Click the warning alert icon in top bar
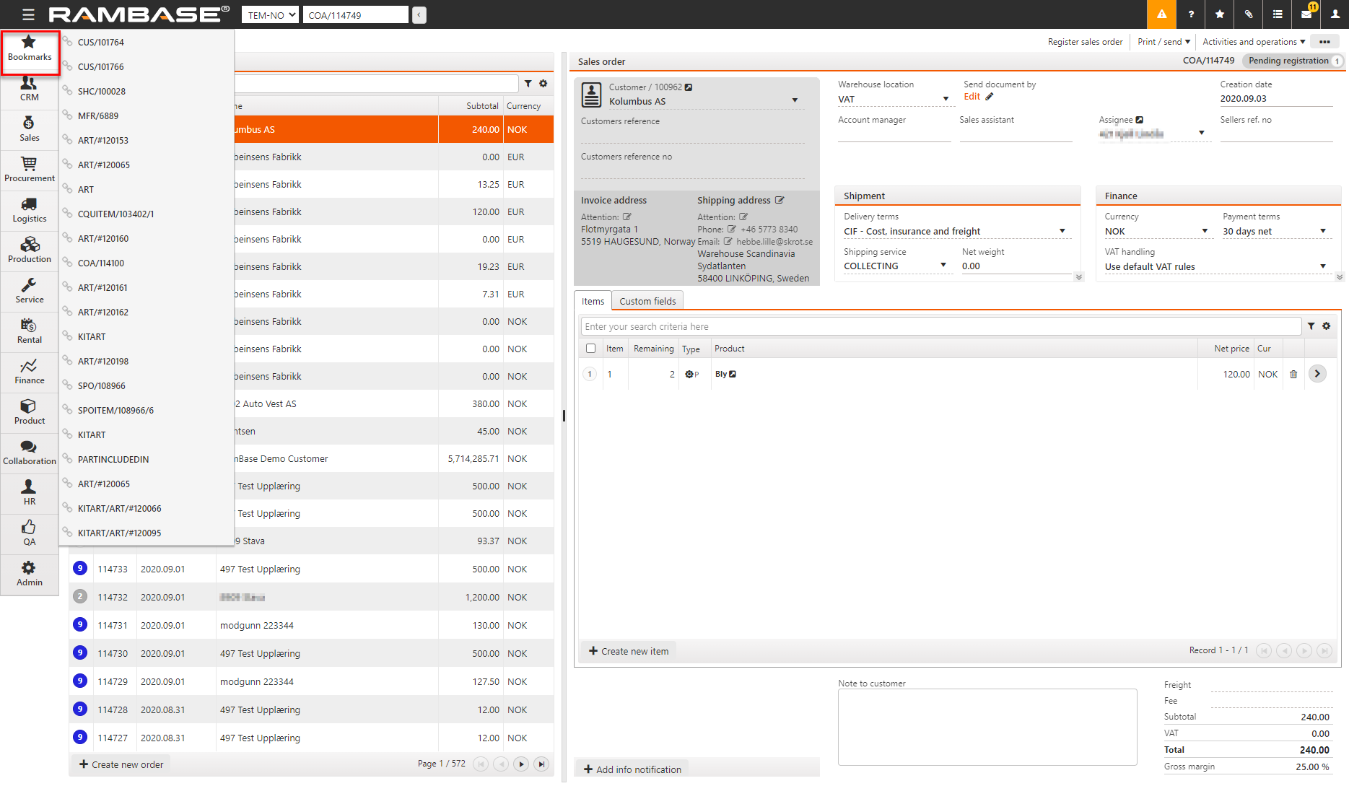1349x786 pixels. coord(1161,14)
